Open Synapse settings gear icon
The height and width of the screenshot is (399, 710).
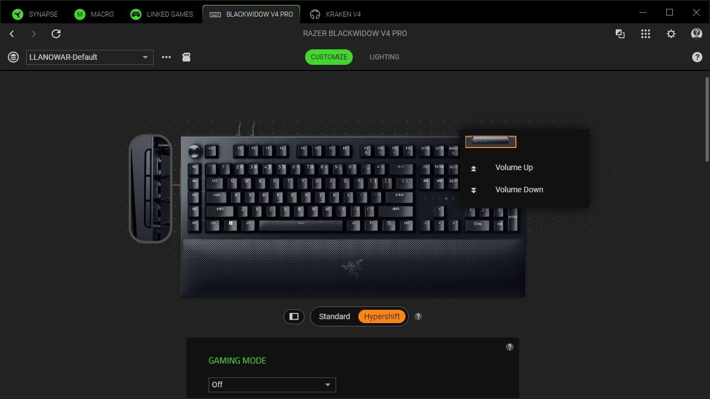coord(671,34)
